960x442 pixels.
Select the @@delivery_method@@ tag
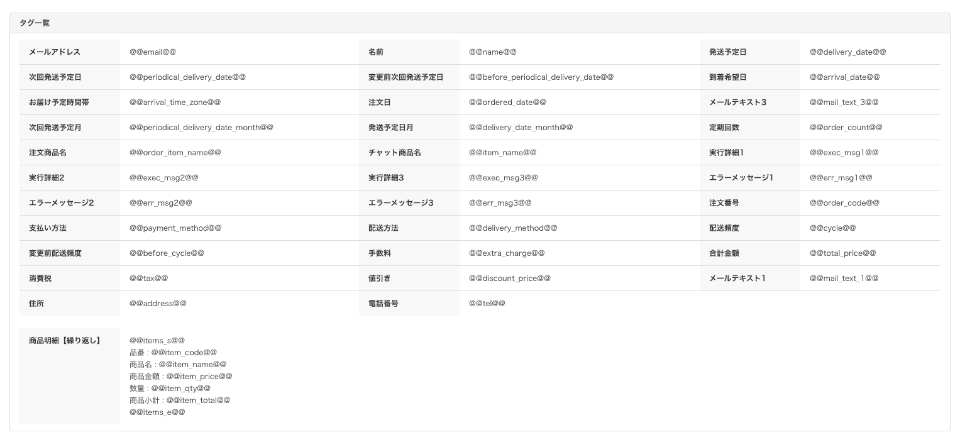point(513,228)
